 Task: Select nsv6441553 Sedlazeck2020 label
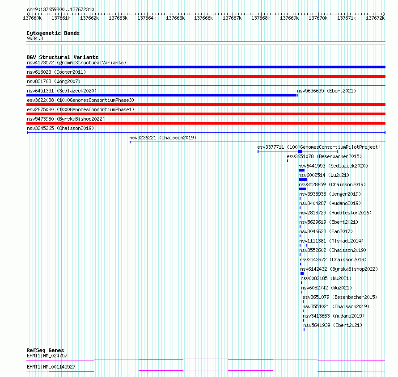click(x=333, y=166)
